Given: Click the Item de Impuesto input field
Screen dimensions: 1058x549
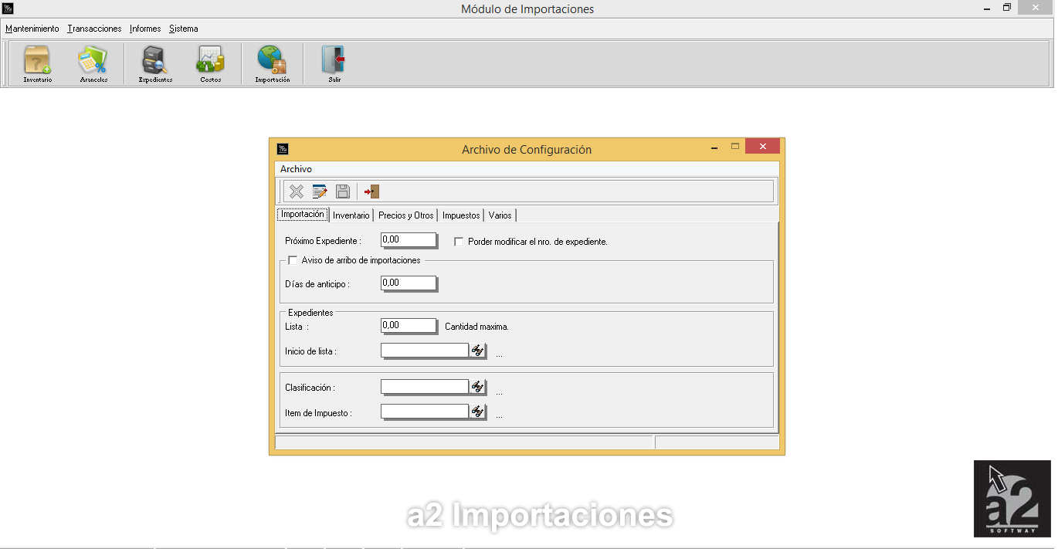Looking at the screenshot, I should [x=425, y=412].
